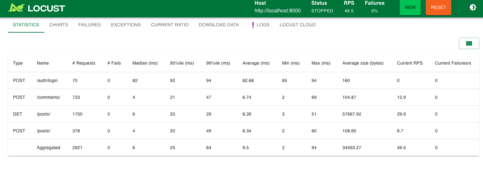
Task: Open the Download Data tab
Action: click(219, 25)
